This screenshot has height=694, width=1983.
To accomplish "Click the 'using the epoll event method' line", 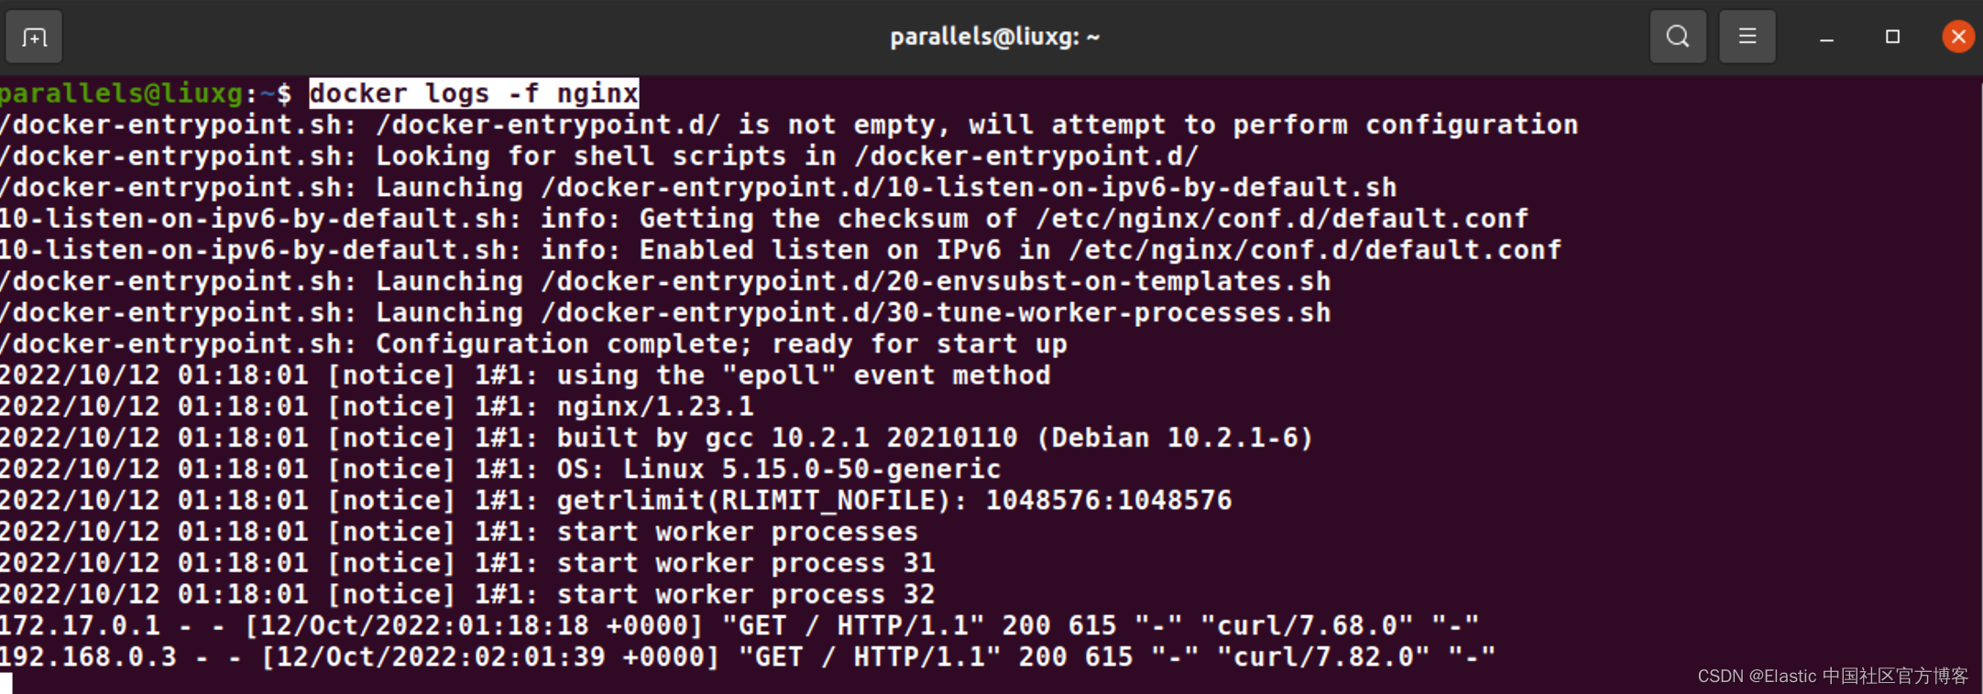I will (x=525, y=375).
